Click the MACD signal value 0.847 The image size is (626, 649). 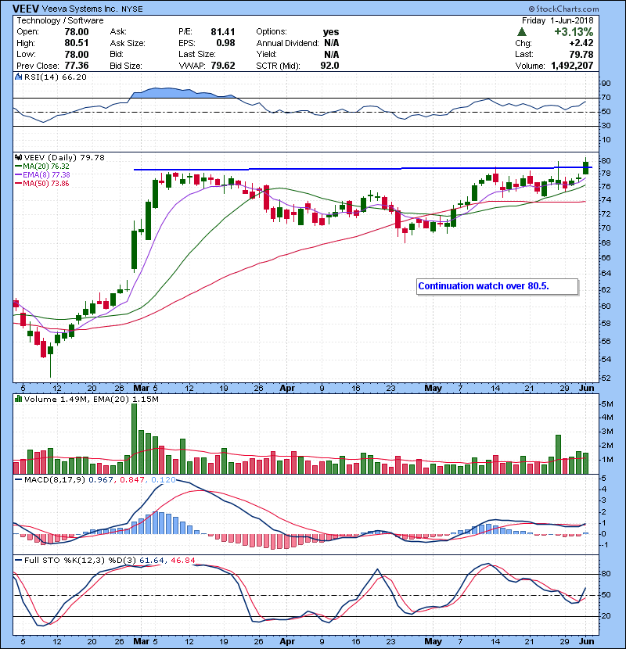click(131, 480)
